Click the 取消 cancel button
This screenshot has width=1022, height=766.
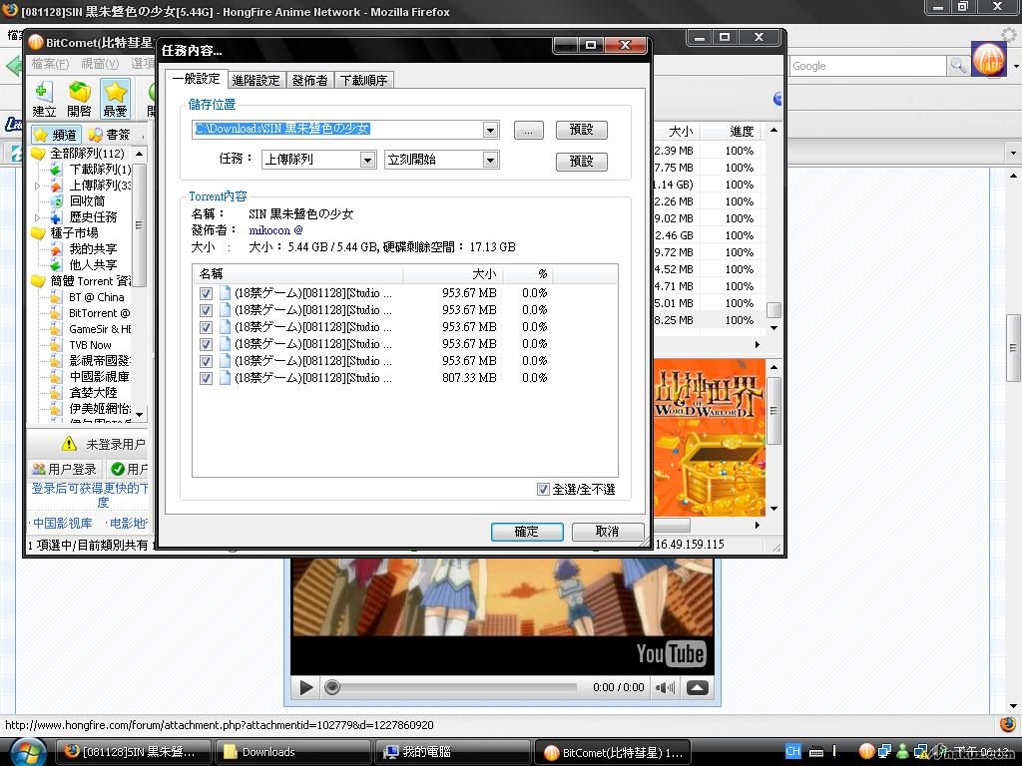click(x=607, y=532)
